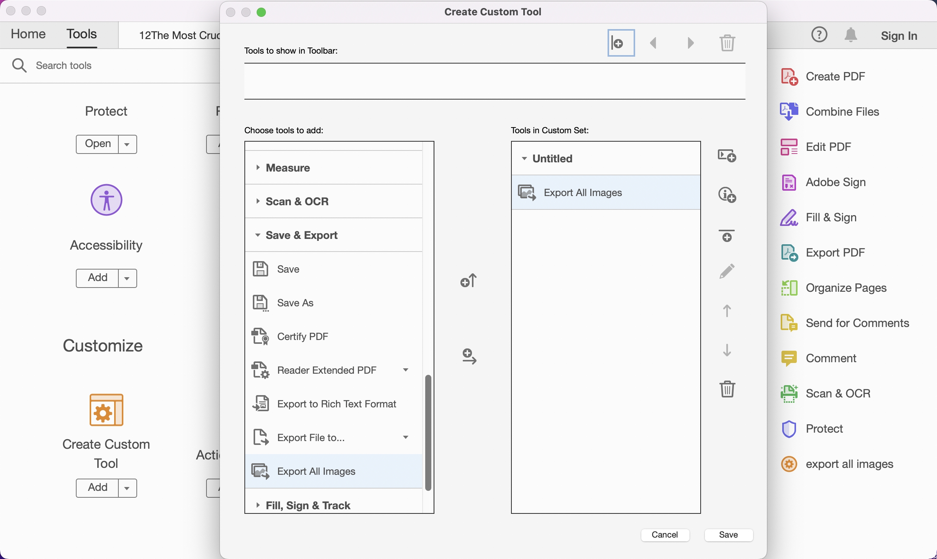
Task: Collapse the Save & Export section
Action: (257, 235)
